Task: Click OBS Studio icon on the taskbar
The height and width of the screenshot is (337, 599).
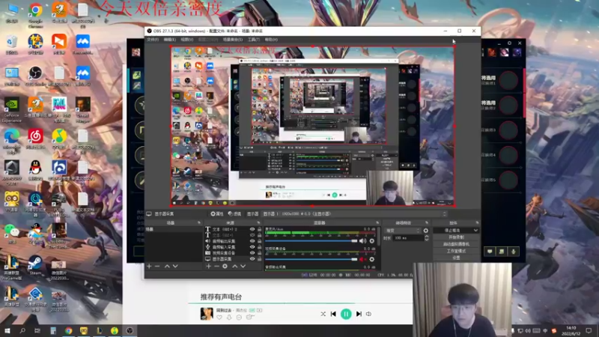Action: (x=130, y=331)
